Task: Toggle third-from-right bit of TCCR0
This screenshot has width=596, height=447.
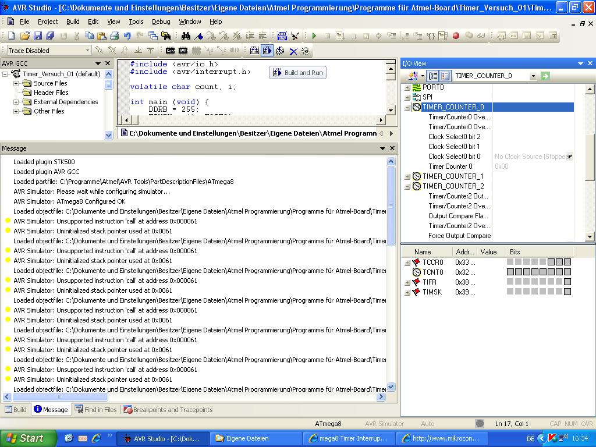Action: [x=551, y=262]
